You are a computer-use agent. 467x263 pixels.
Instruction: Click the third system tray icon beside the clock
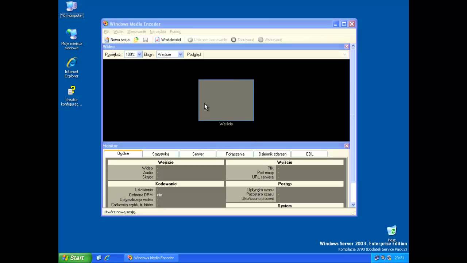(x=389, y=258)
